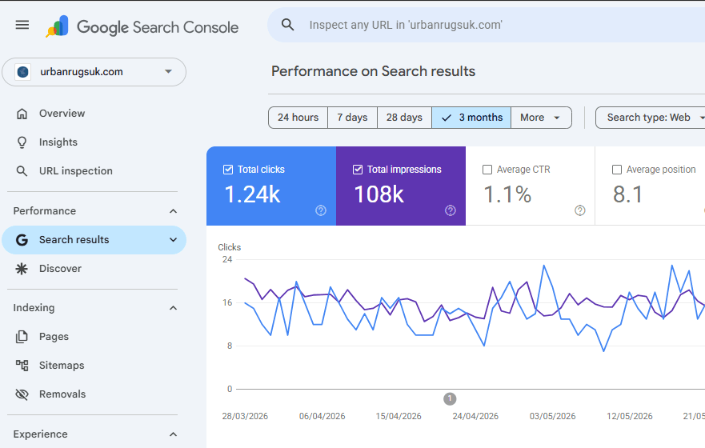The image size is (705, 448).
Task: Select the 7 days date range
Action: pyautogui.click(x=352, y=118)
